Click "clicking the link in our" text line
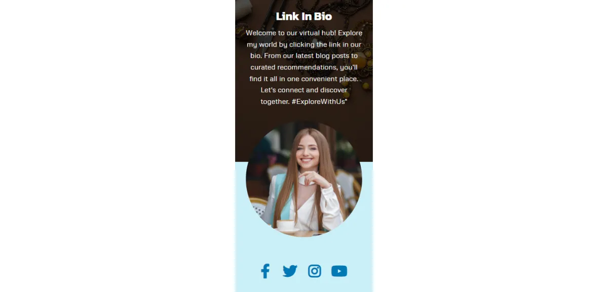Screen dimensions: 608x292 click(x=304, y=45)
